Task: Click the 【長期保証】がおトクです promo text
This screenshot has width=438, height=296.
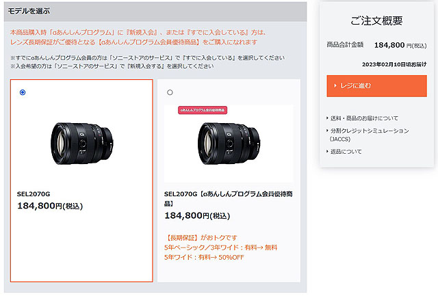Action: 201,238
